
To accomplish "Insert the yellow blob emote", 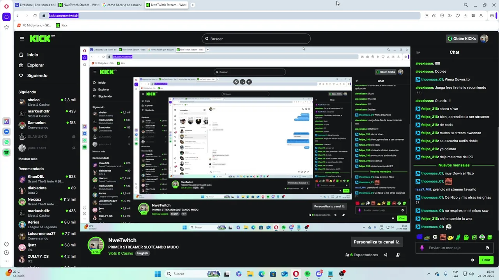I will click(451, 237).
